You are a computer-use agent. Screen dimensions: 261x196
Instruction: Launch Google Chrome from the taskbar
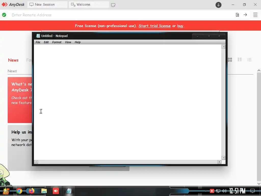click(x=19, y=191)
